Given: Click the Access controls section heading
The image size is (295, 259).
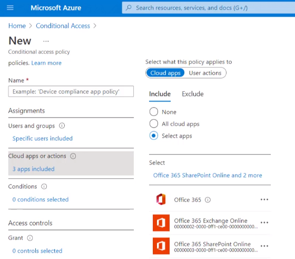Looking at the screenshot, I should coord(31,223).
